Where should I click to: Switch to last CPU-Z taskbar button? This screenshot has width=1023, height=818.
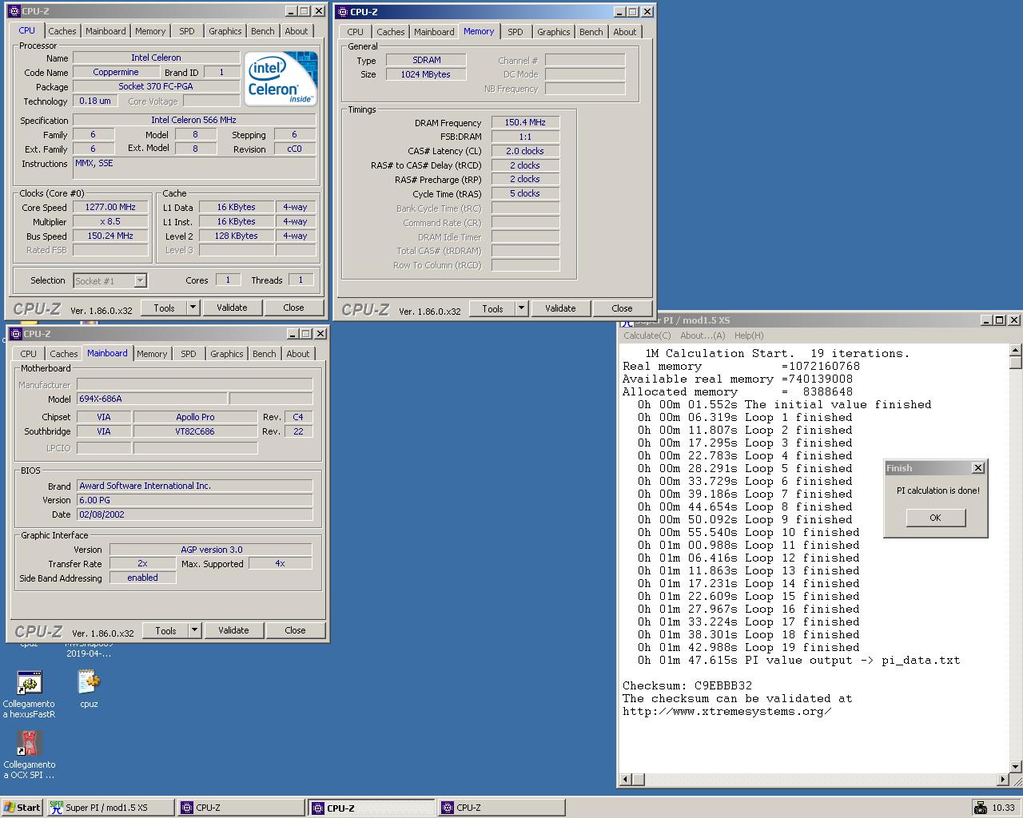pos(500,808)
